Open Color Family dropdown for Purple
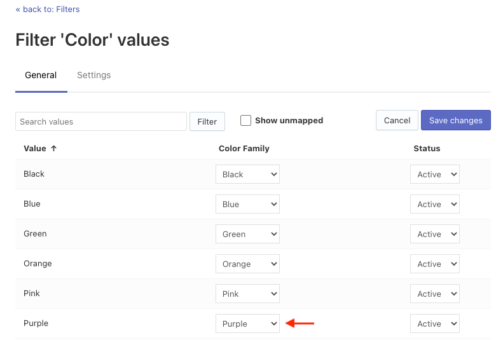 click(x=247, y=323)
